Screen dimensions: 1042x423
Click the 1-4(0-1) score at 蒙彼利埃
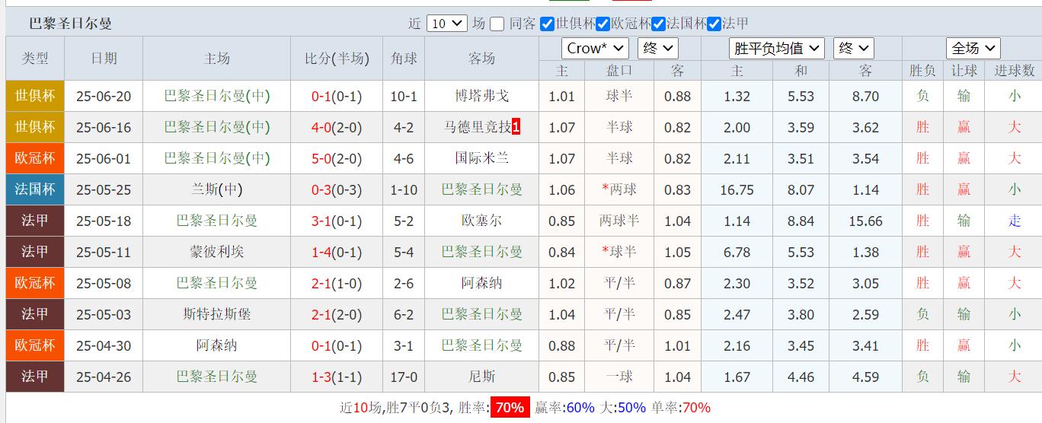[337, 252]
